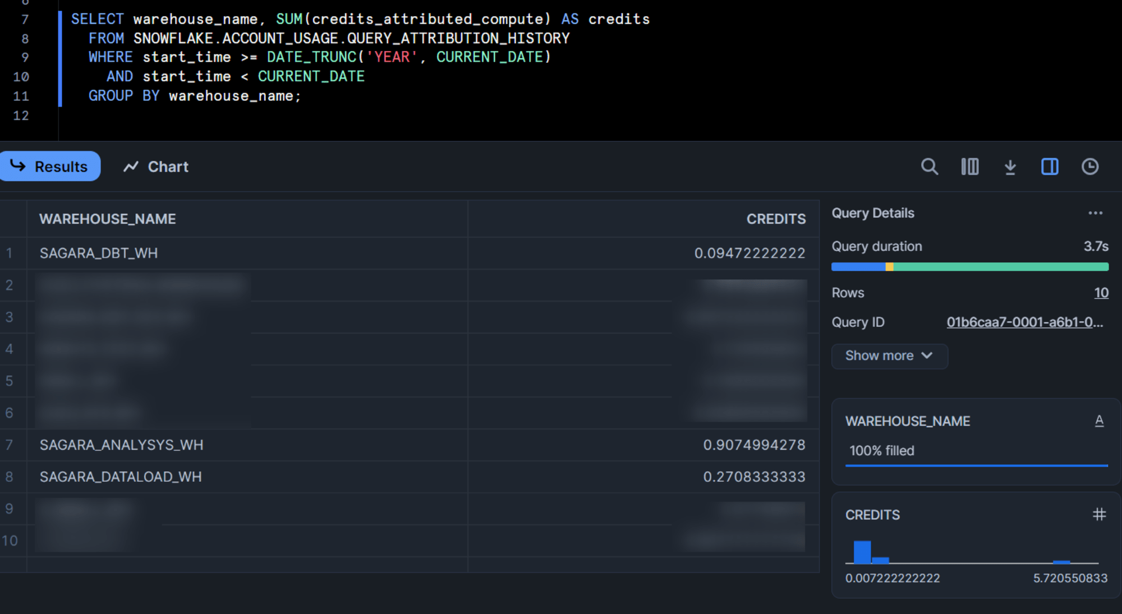The image size is (1122, 614).
Task: Click the download icon for results
Action: tap(1009, 167)
